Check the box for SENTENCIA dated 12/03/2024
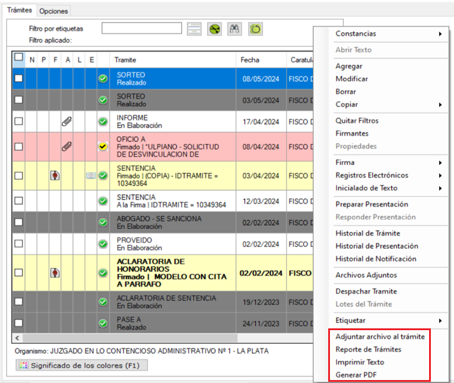This screenshot has height=383, width=454. [x=19, y=201]
